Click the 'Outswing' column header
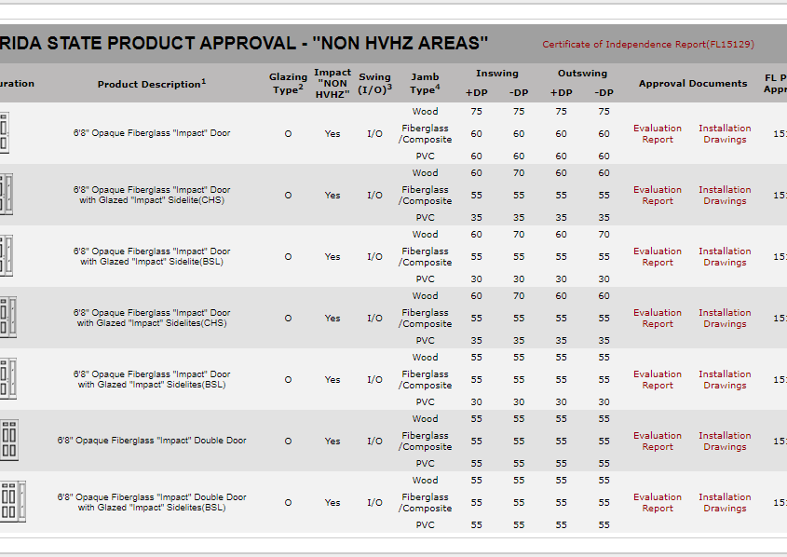This screenshot has height=557, width=787. (x=582, y=74)
